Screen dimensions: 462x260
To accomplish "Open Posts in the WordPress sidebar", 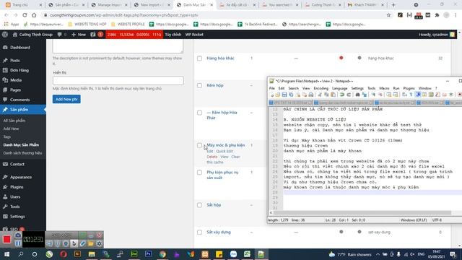I will pyautogui.click(x=14, y=61).
